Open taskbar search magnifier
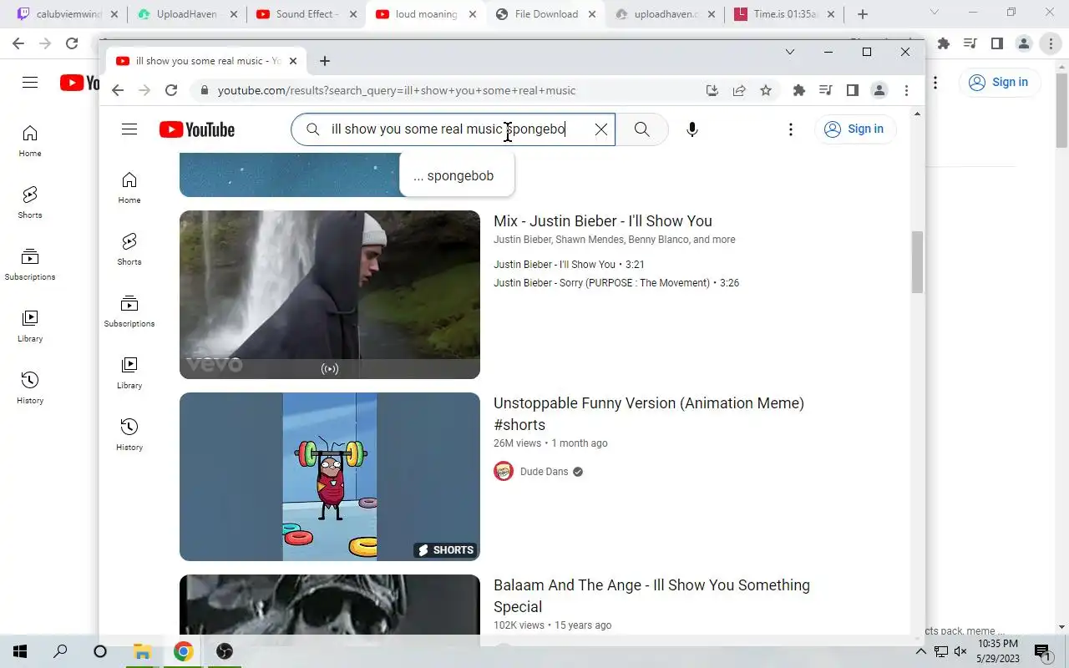The width and height of the screenshot is (1069, 668). pos(60,651)
